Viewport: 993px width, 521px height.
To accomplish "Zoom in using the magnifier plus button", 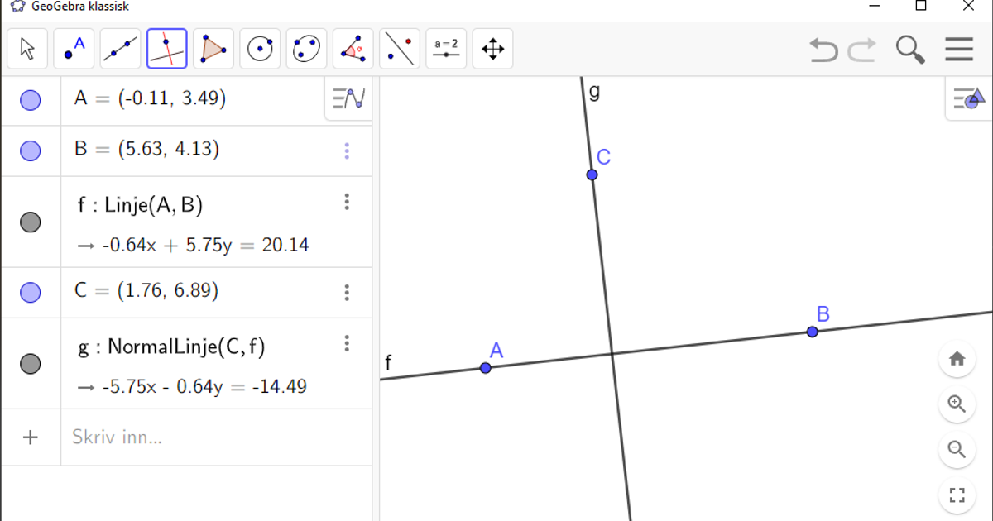I will tap(957, 405).
